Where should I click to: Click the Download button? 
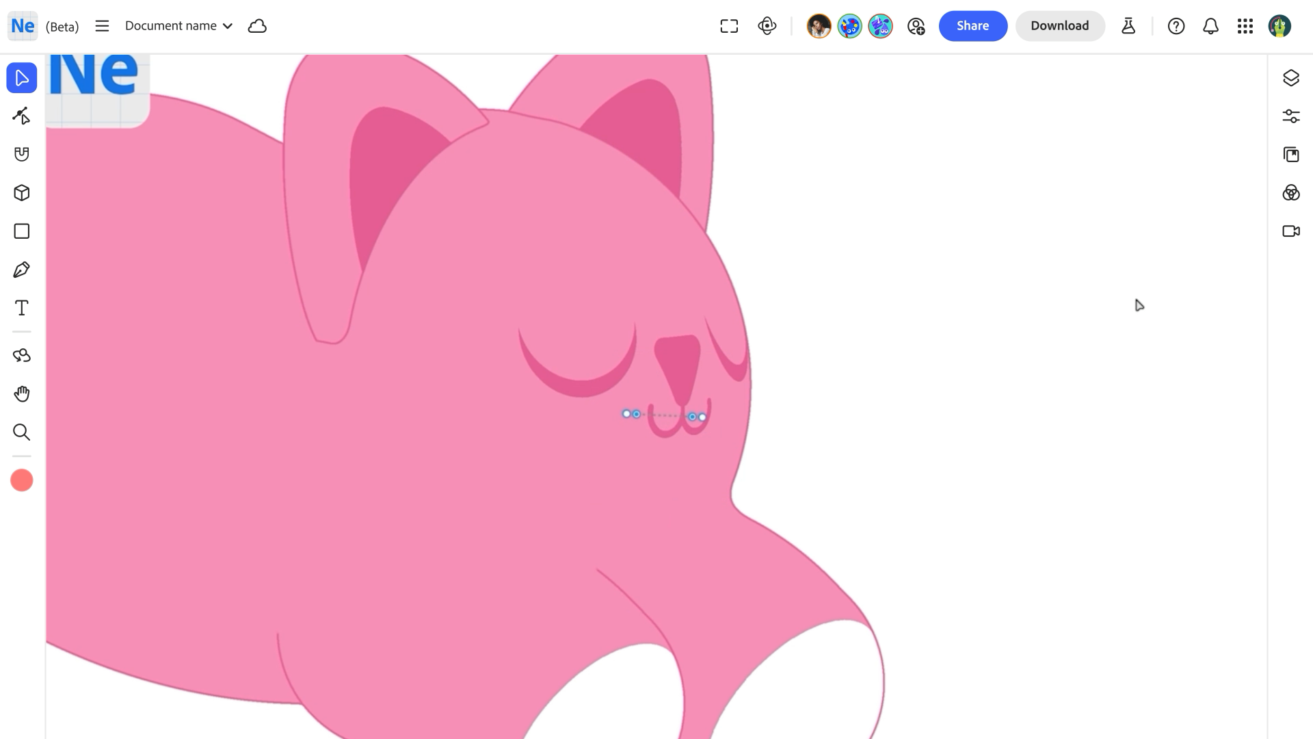(x=1059, y=26)
